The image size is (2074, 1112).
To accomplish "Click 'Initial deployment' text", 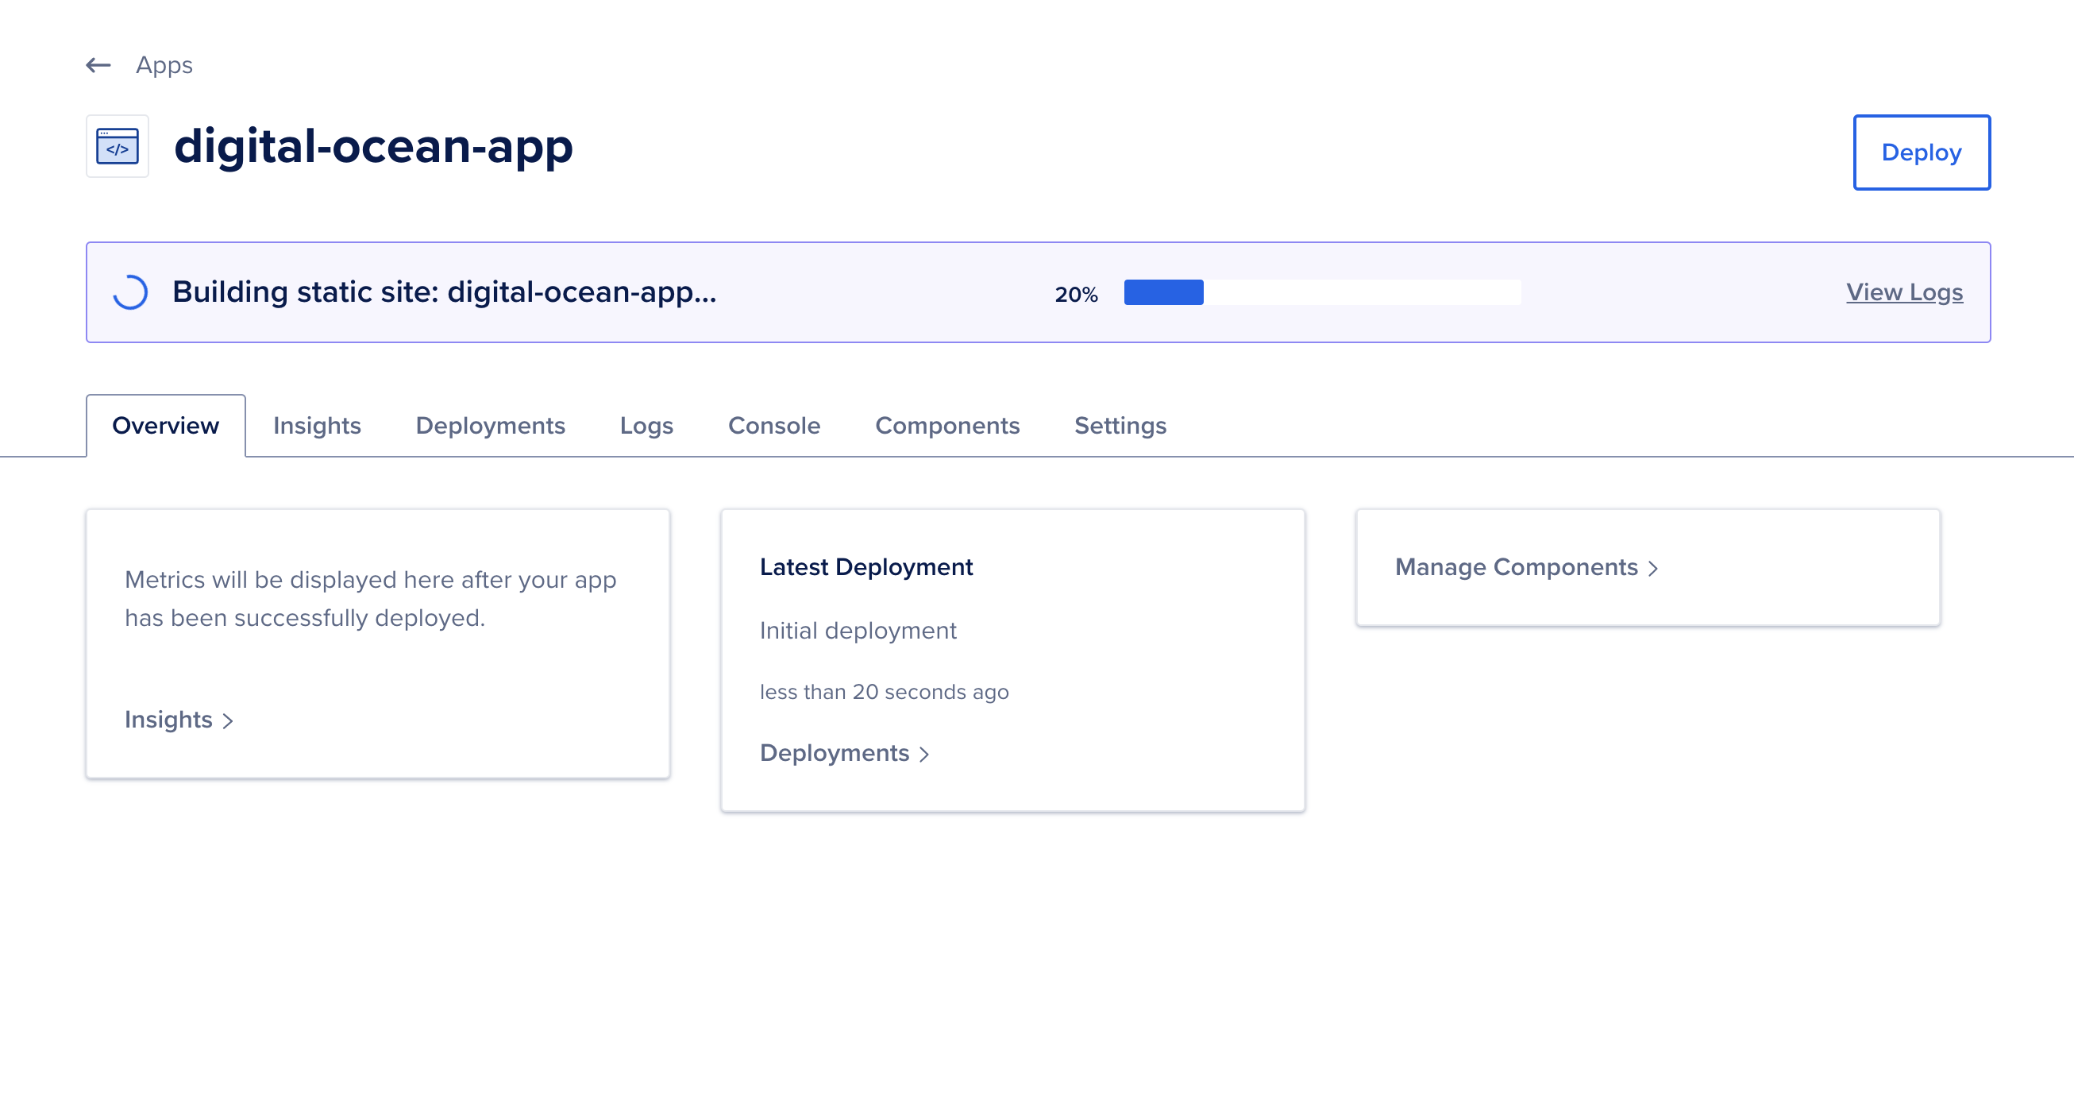I will coord(858,631).
